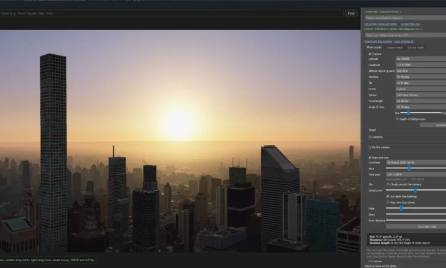The image size is (446, 268).
Task: Focus the location search input field
Action: pos(172,13)
